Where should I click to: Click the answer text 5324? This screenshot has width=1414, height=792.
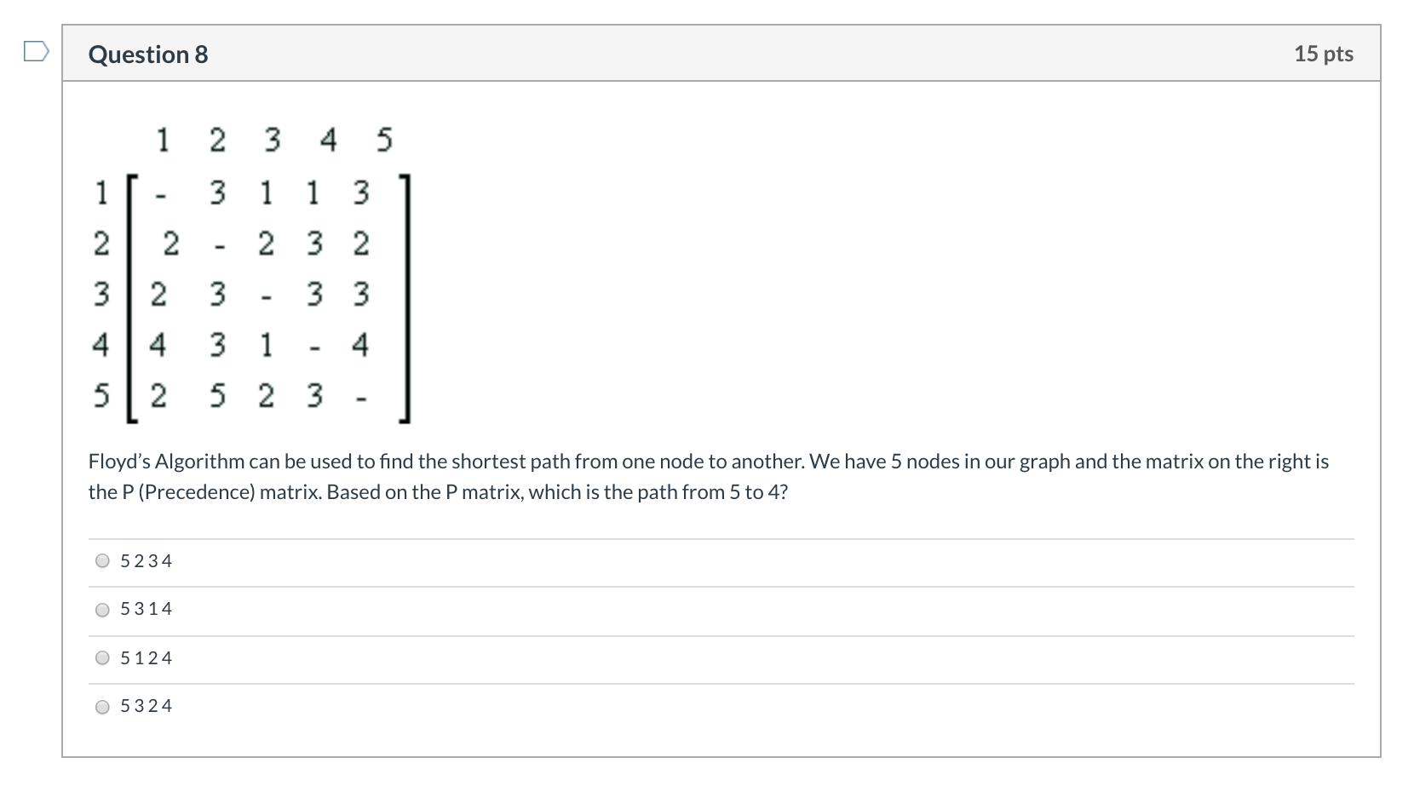147,705
